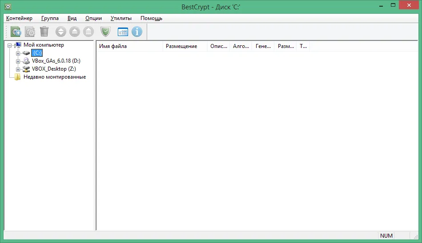
Task: Click the trash can delete icon
Action: coord(44,32)
